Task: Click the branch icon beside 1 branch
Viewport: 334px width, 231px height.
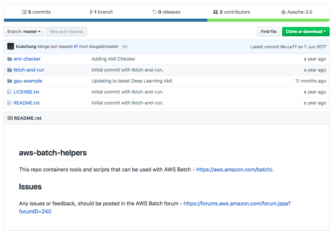Action: (91, 12)
